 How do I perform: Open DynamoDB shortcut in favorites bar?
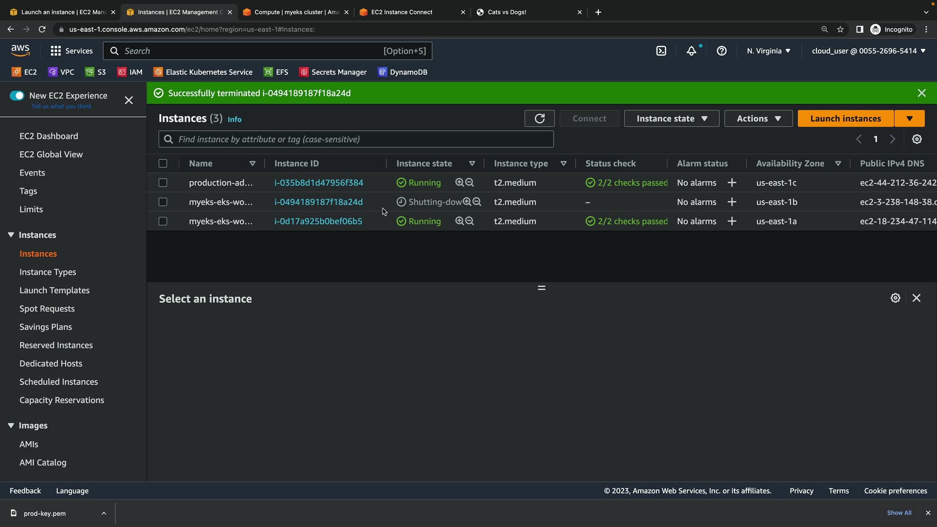pyautogui.click(x=403, y=72)
